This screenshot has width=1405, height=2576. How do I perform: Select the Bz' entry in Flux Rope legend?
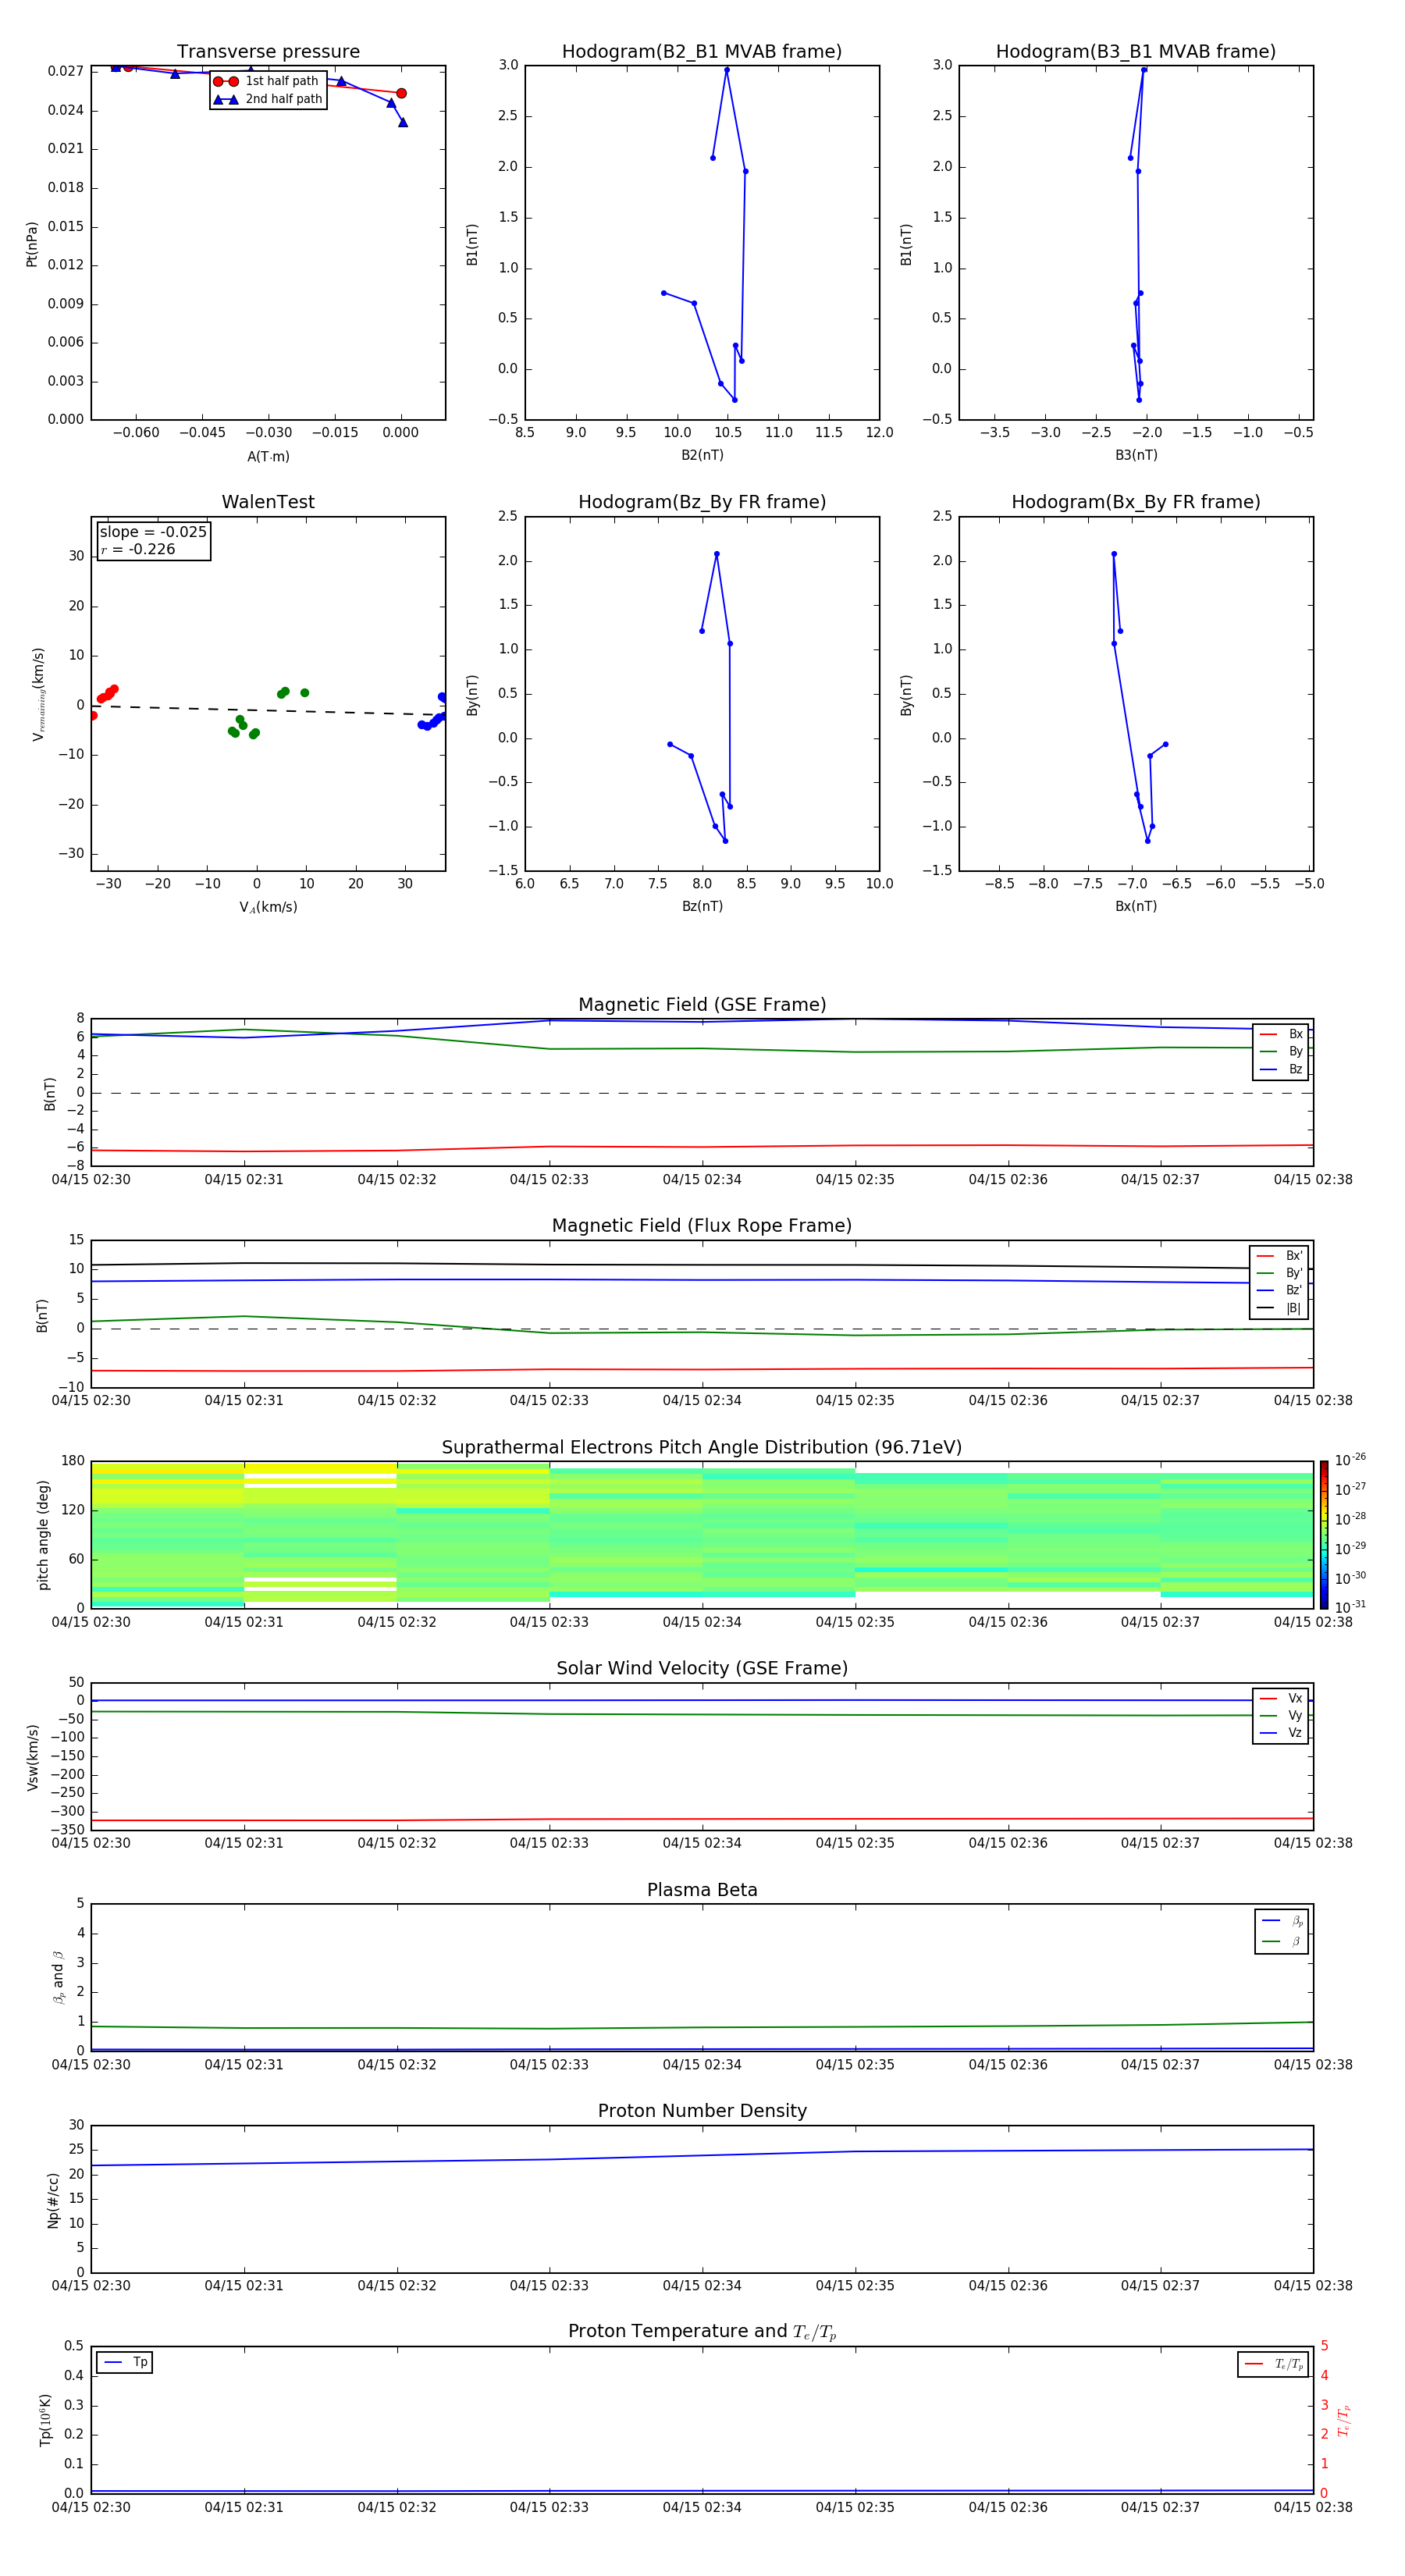(1279, 1291)
